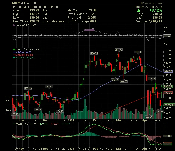
Task: Click the 156.35 price high label
Action: pos(119,50)
